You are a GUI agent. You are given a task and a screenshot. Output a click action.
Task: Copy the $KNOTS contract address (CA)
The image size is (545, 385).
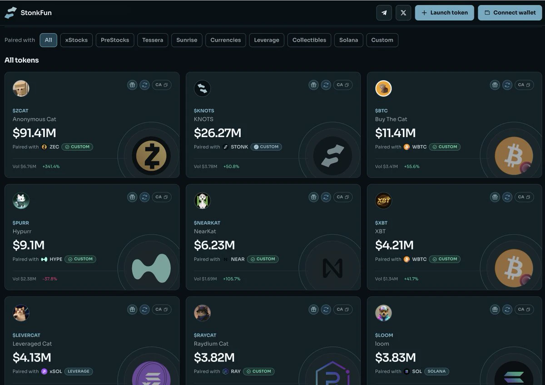pyautogui.click(x=343, y=85)
